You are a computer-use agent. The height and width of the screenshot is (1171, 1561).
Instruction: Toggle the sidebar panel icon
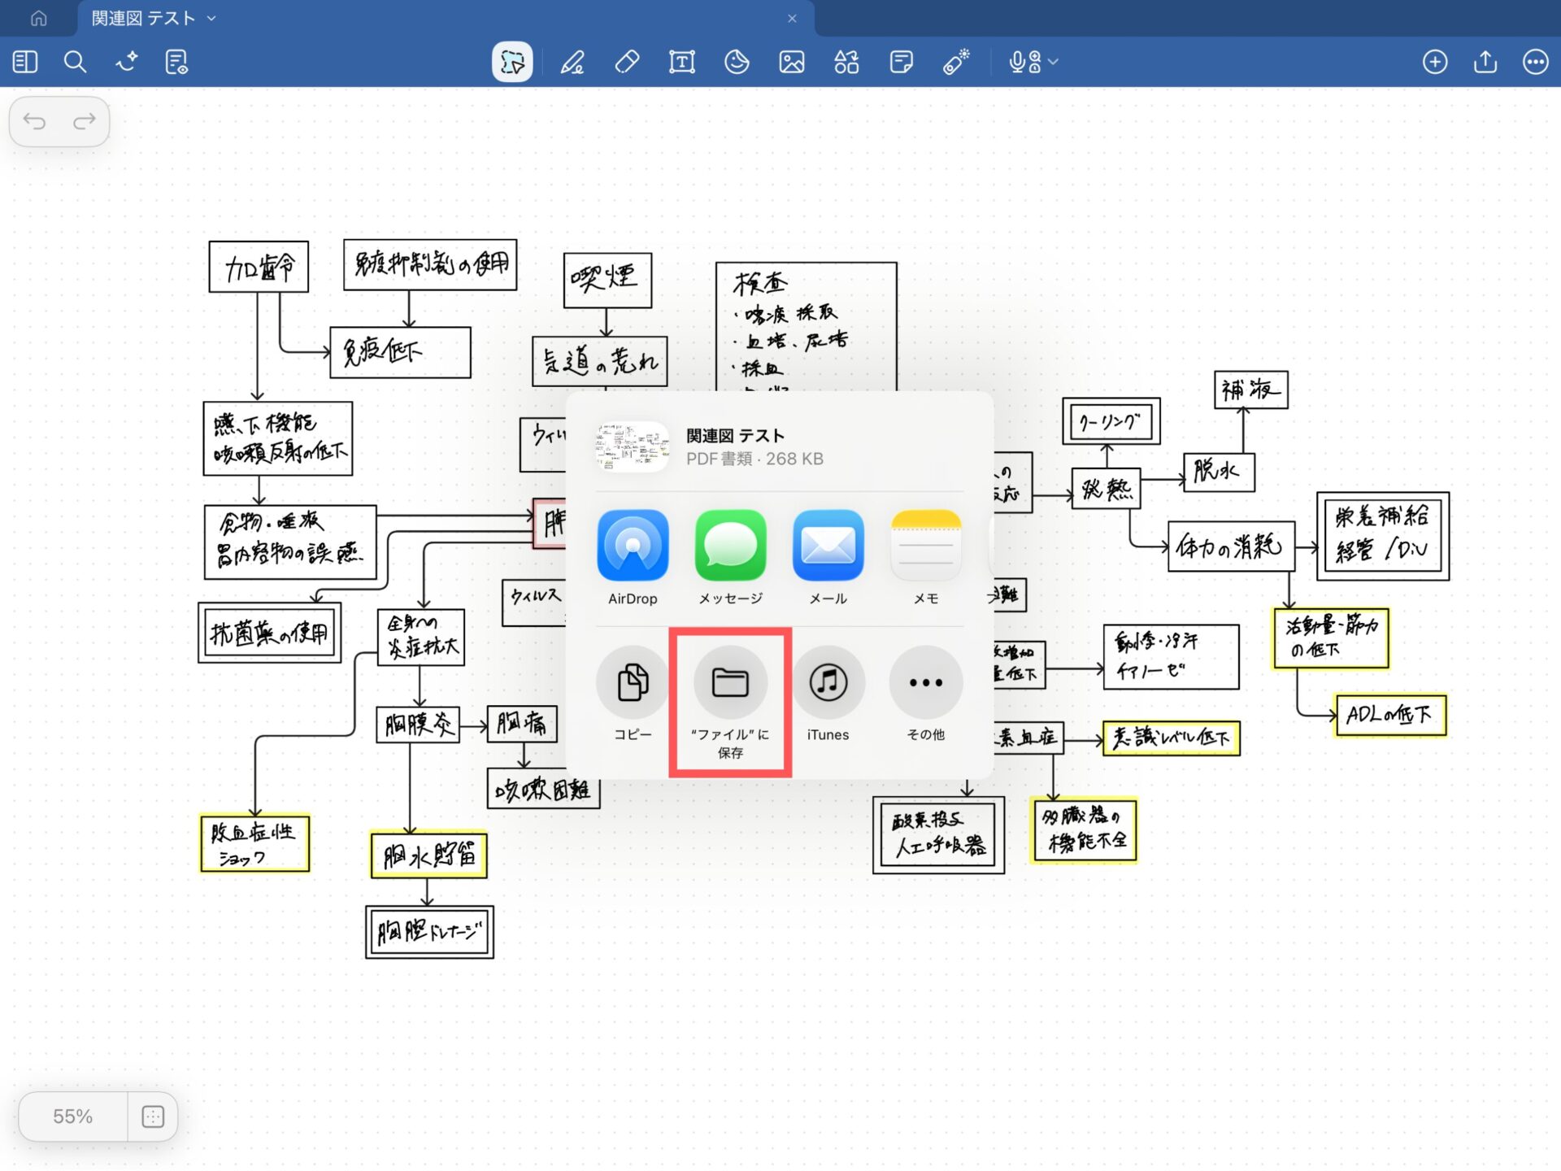pyautogui.click(x=25, y=62)
